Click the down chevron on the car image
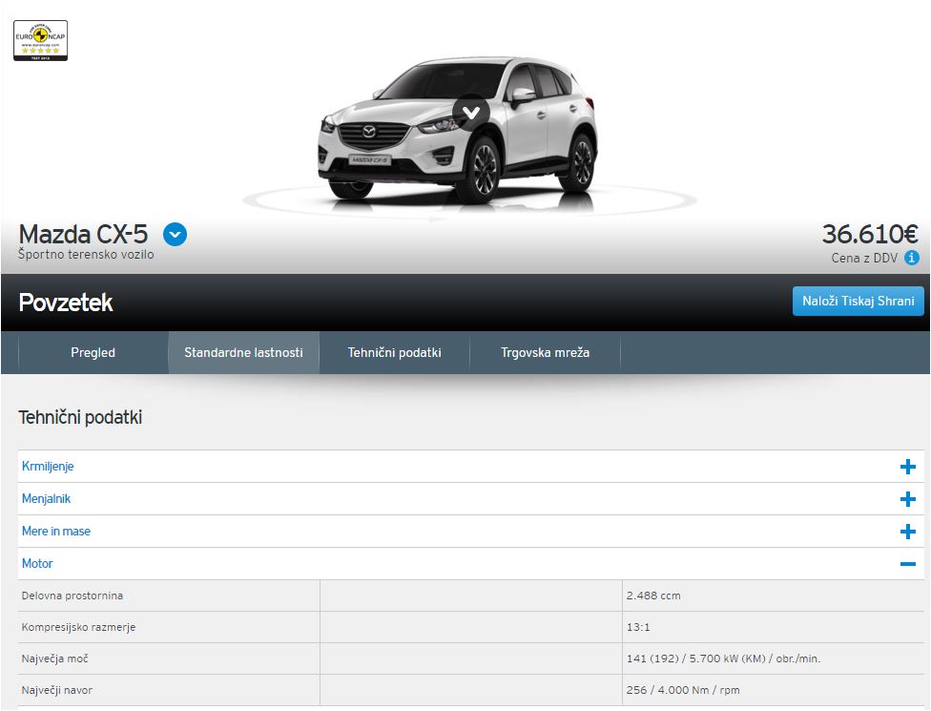Viewport: 931px width, 711px height. click(x=471, y=113)
